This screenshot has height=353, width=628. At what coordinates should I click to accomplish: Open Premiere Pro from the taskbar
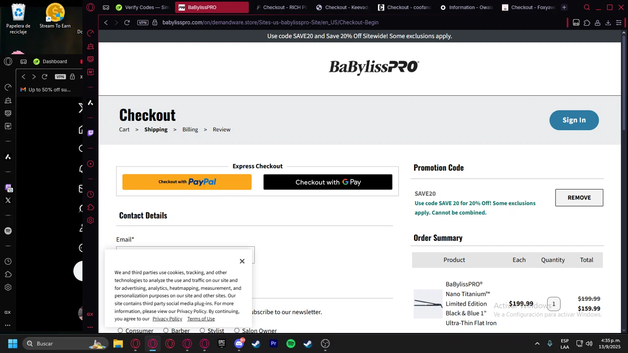pos(273,344)
